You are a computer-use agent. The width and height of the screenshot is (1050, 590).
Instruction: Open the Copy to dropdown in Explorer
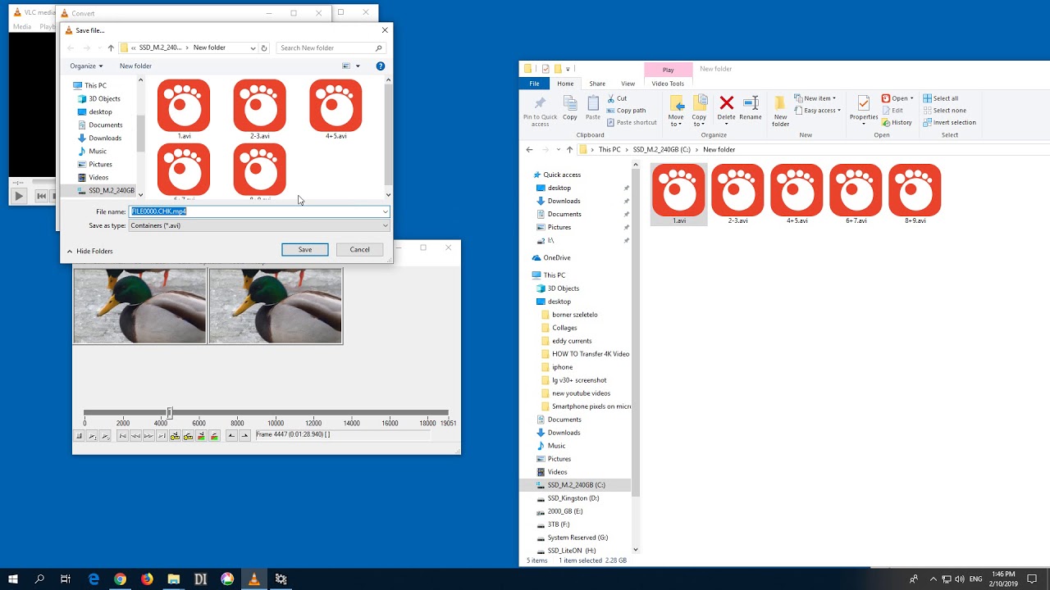point(699,111)
